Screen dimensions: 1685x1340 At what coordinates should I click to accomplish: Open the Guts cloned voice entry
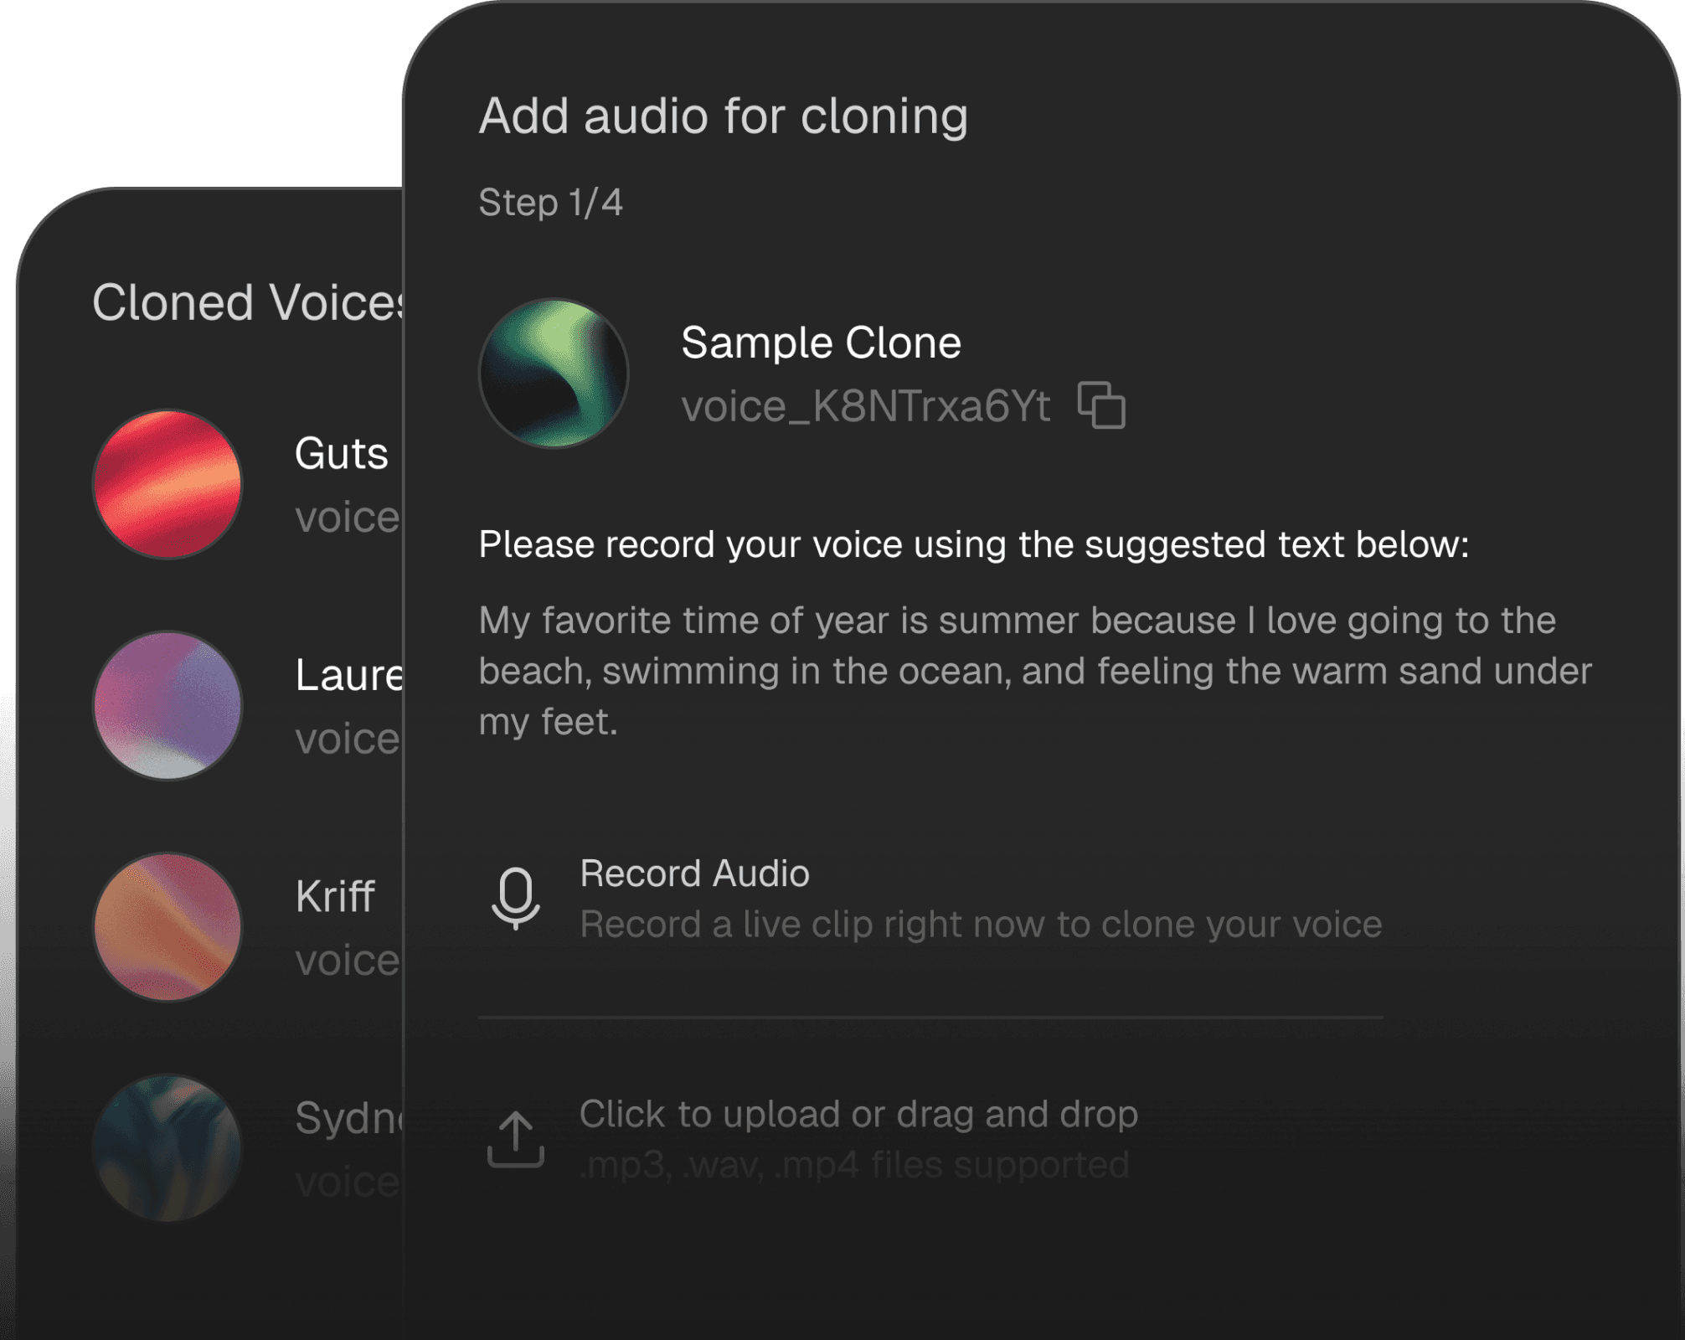(342, 454)
